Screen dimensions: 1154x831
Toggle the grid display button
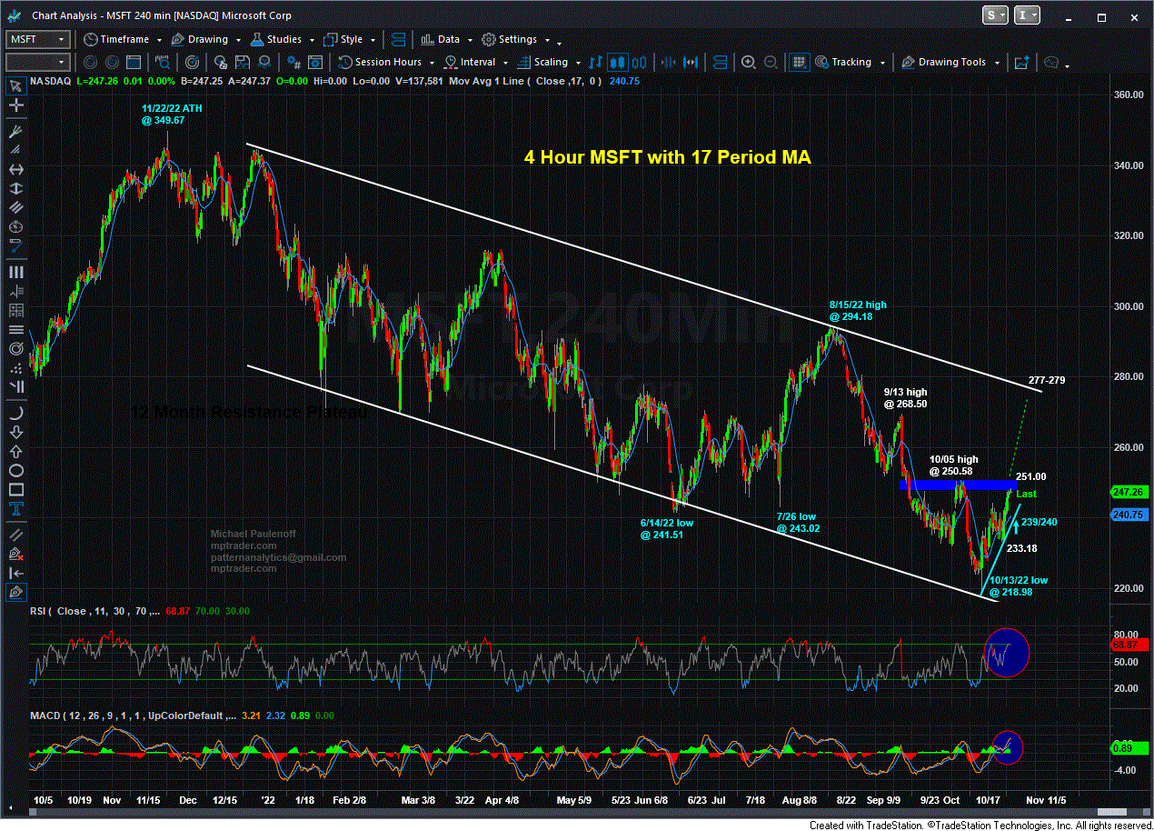click(x=799, y=62)
